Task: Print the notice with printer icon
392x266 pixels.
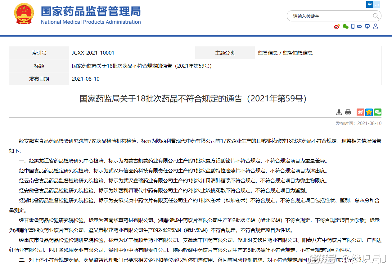Action: point(348,112)
